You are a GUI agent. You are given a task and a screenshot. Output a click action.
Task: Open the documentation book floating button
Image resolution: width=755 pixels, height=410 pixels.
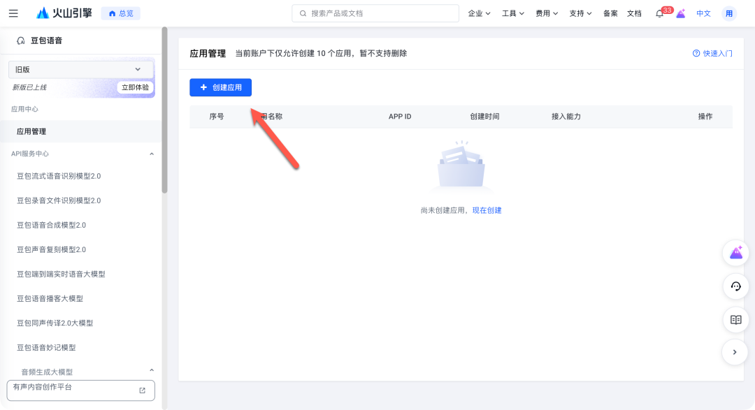coord(735,319)
